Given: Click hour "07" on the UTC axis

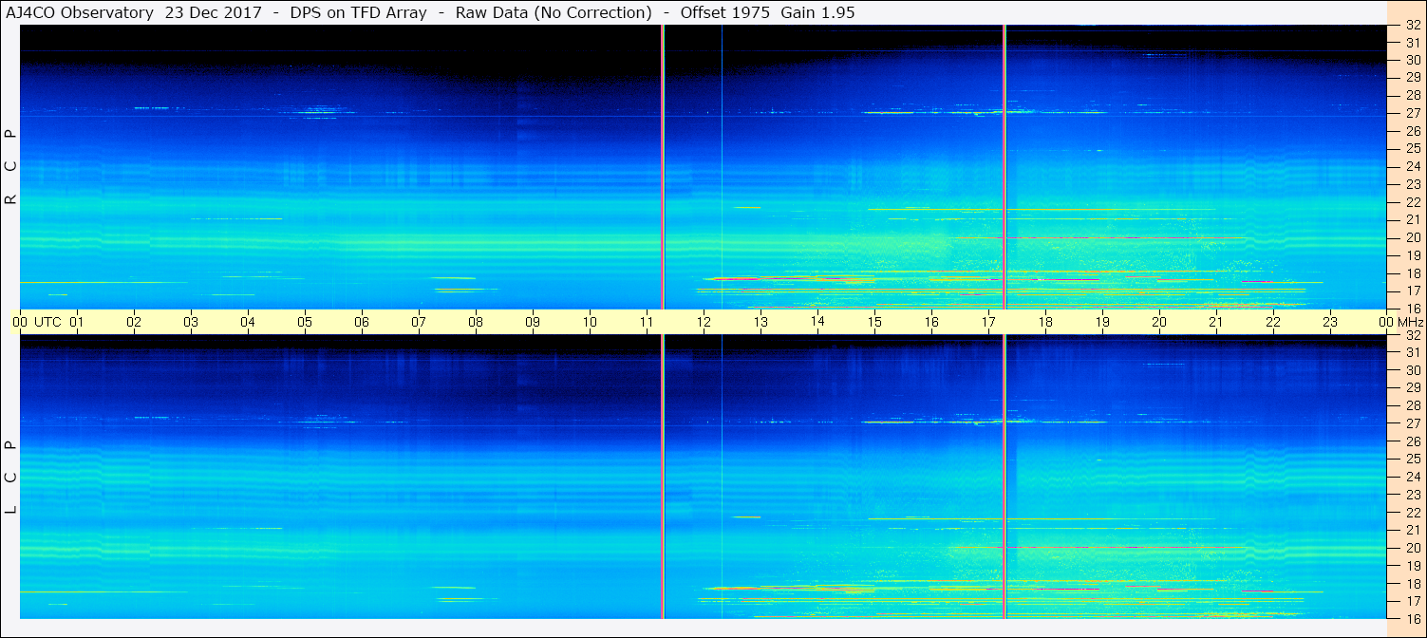Looking at the screenshot, I should coord(419,322).
